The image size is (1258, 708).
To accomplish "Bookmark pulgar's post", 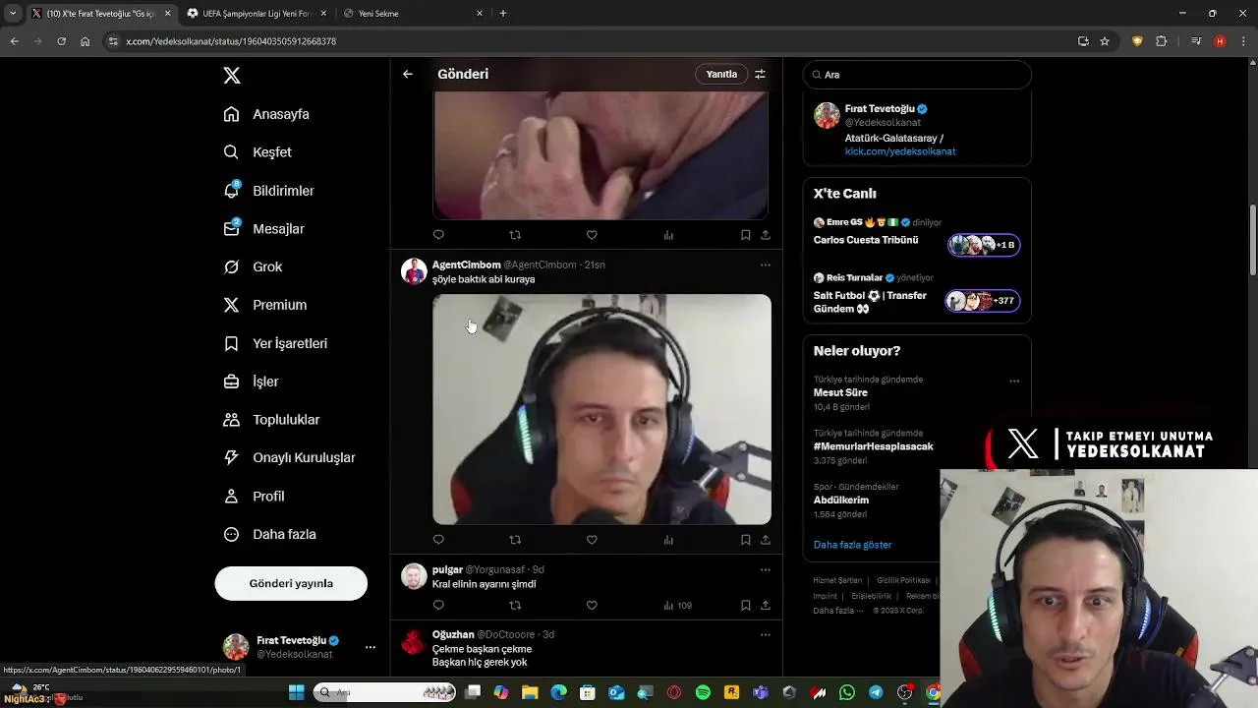I will coord(746,606).
